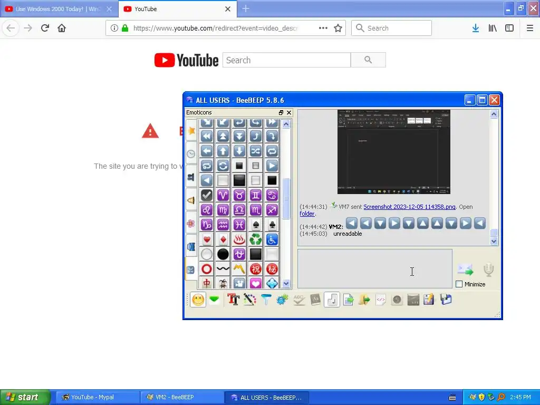Bookmark this page with the star icon
The image size is (540, 405).
pos(338,28)
